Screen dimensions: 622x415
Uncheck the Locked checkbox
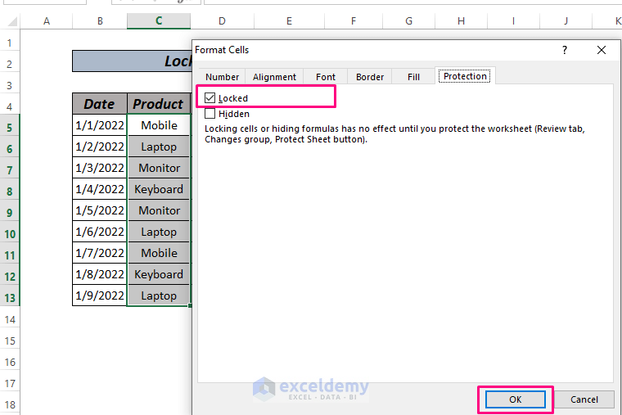click(x=210, y=98)
